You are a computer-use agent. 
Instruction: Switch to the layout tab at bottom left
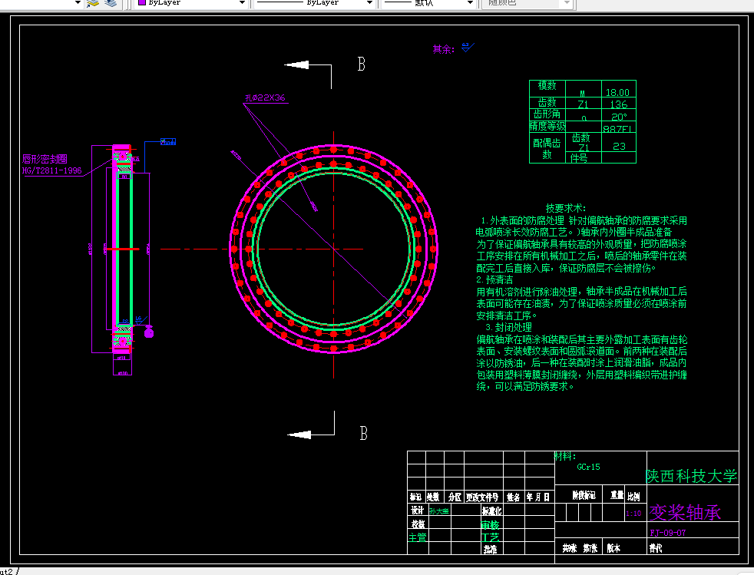[x=7, y=571]
